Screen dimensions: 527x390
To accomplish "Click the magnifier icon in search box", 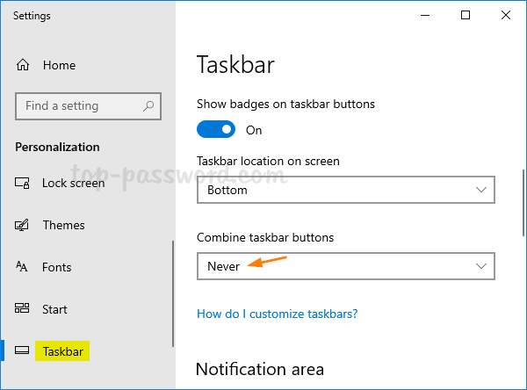I will click(x=149, y=106).
